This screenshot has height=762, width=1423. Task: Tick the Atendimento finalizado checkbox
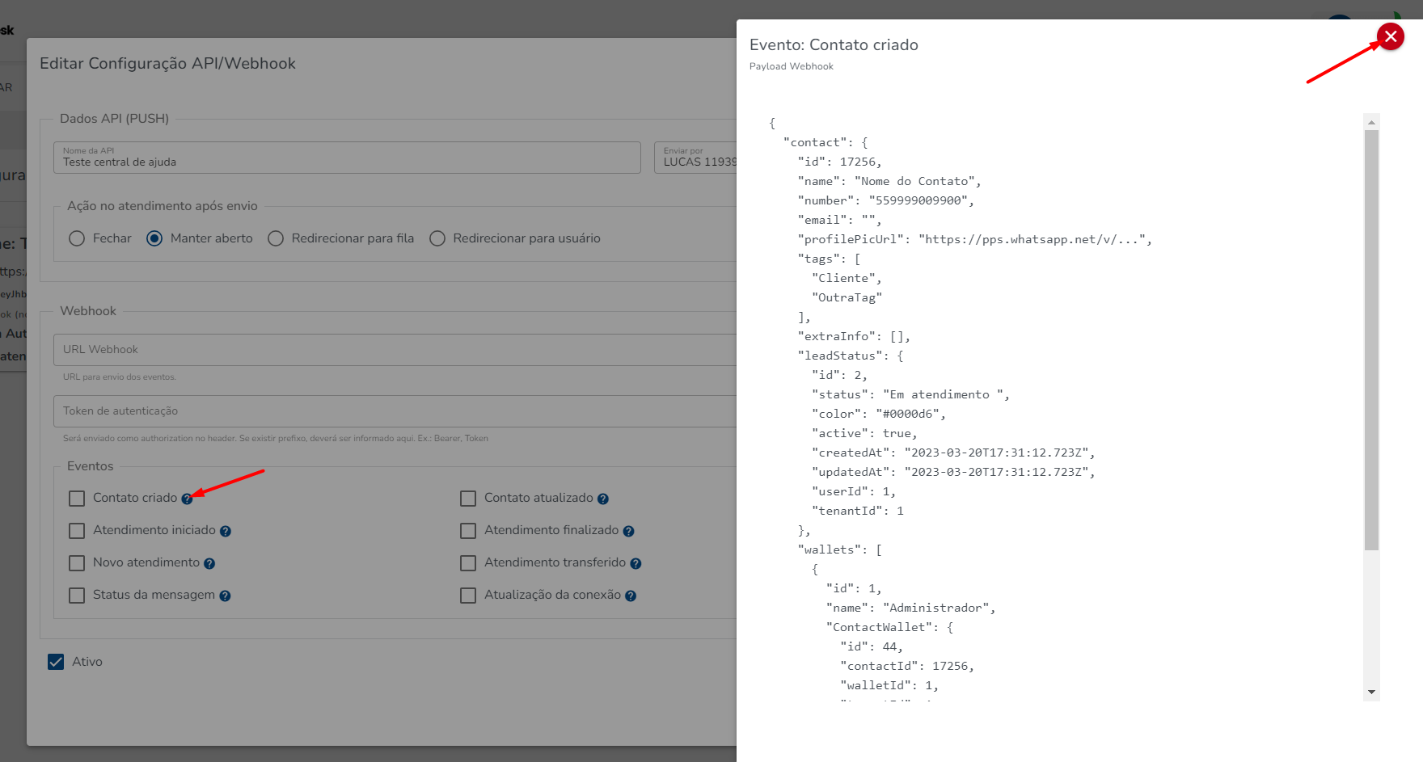point(468,531)
